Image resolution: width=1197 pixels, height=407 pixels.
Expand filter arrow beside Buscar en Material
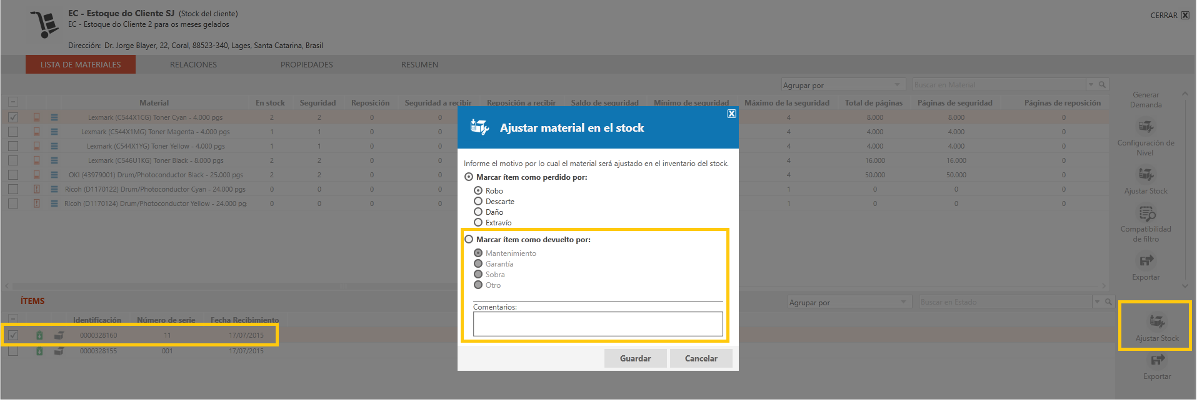1091,84
